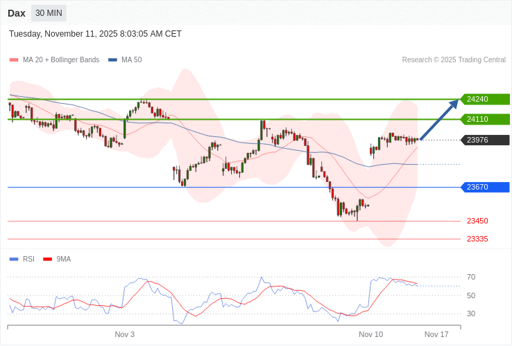Click the blue MA 50 legend swatch
The width and height of the screenshot is (512, 346).
point(112,60)
